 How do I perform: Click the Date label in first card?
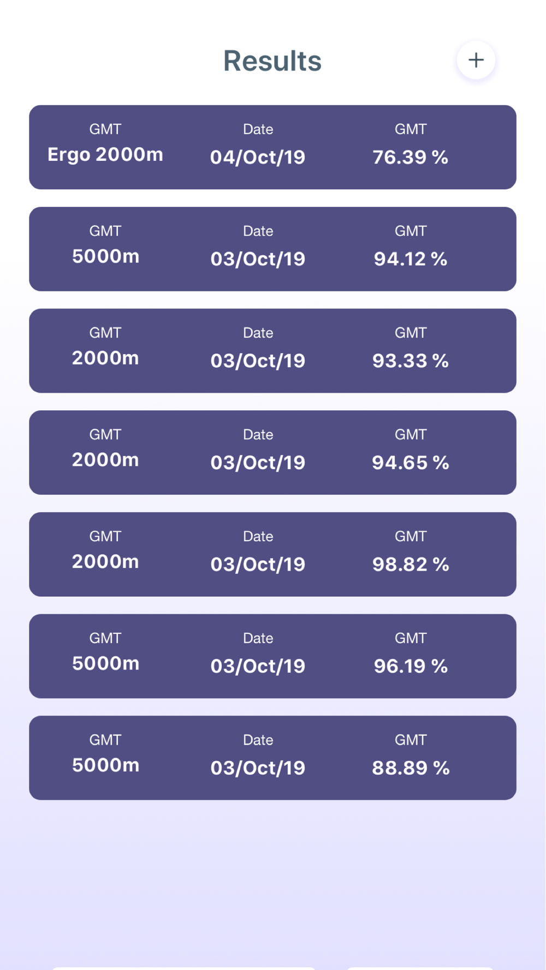[x=258, y=129]
